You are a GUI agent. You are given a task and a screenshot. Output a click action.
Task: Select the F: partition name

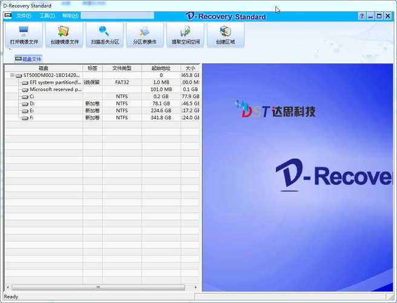[31, 118]
